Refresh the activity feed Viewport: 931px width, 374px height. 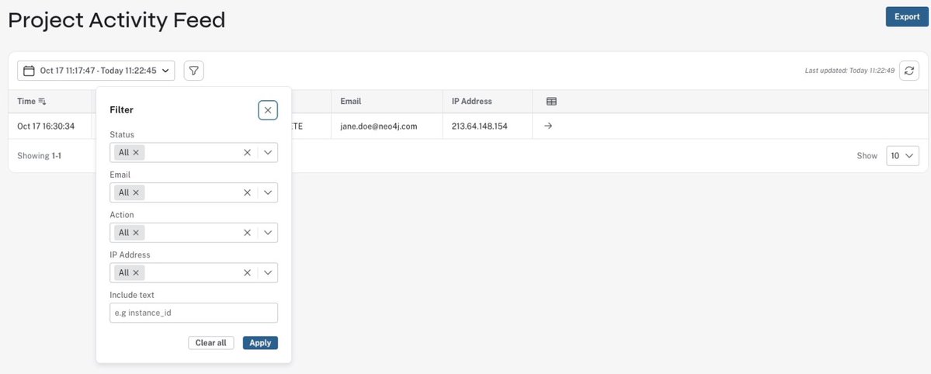[908, 71]
